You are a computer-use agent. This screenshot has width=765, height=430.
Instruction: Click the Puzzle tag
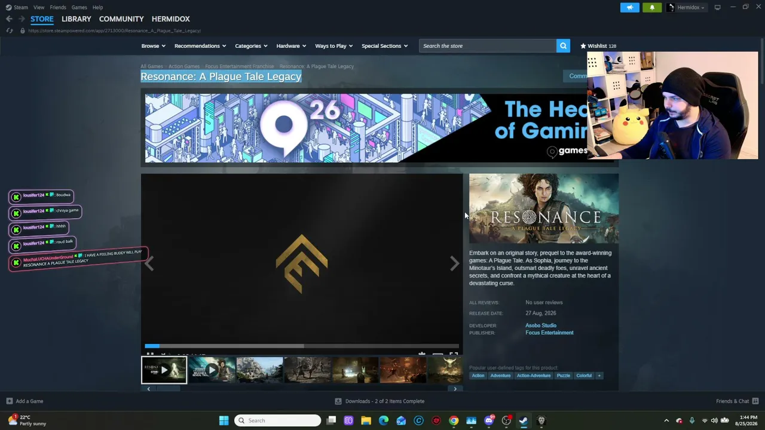click(x=564, y=376)
